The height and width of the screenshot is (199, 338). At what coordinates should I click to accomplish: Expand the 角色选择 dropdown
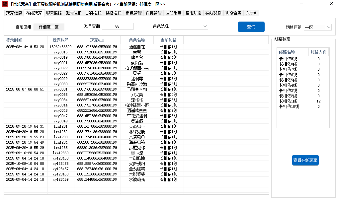189,26
